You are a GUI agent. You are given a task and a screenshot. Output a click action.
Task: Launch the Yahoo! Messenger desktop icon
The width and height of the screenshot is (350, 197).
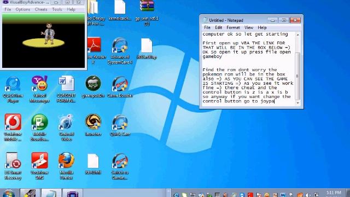(39, 89)
